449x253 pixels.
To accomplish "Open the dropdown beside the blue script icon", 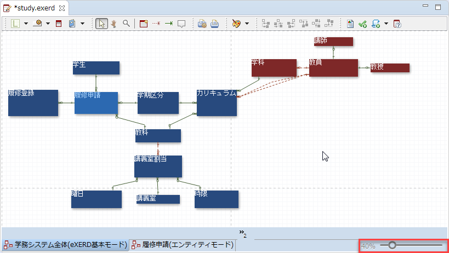I will [x=387, y=24].
